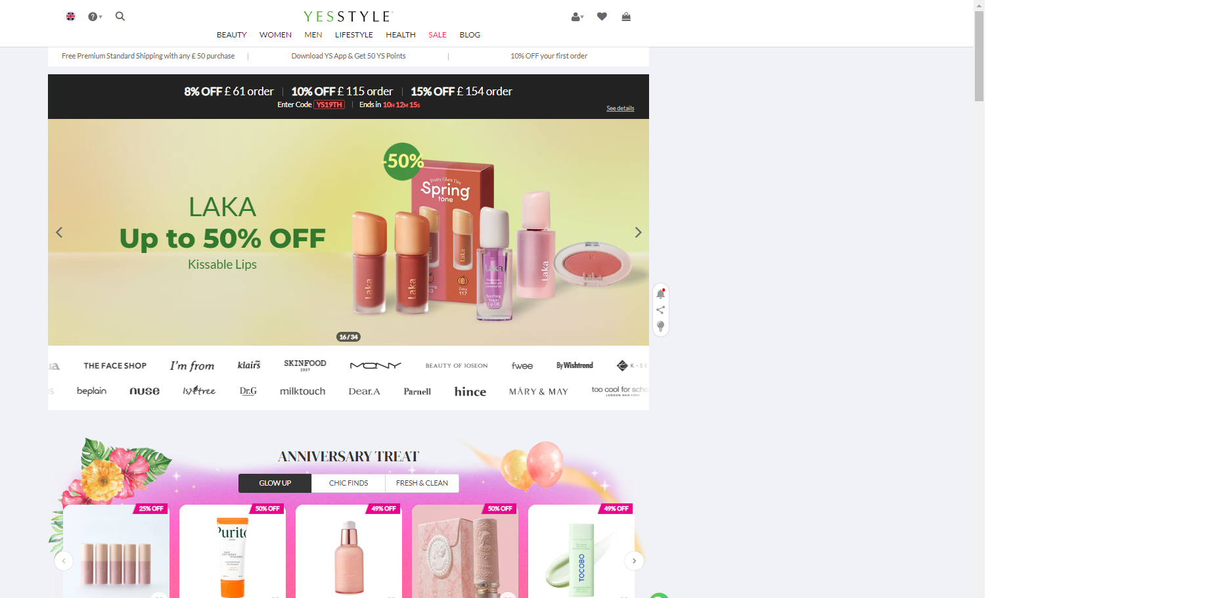This screenshot has height=598, width=1216.
Task: Open the WOMEN menu
Action: (275, 35)
